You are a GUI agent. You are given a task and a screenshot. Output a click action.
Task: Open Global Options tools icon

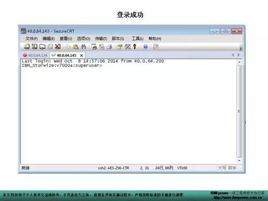coord(128,47)
